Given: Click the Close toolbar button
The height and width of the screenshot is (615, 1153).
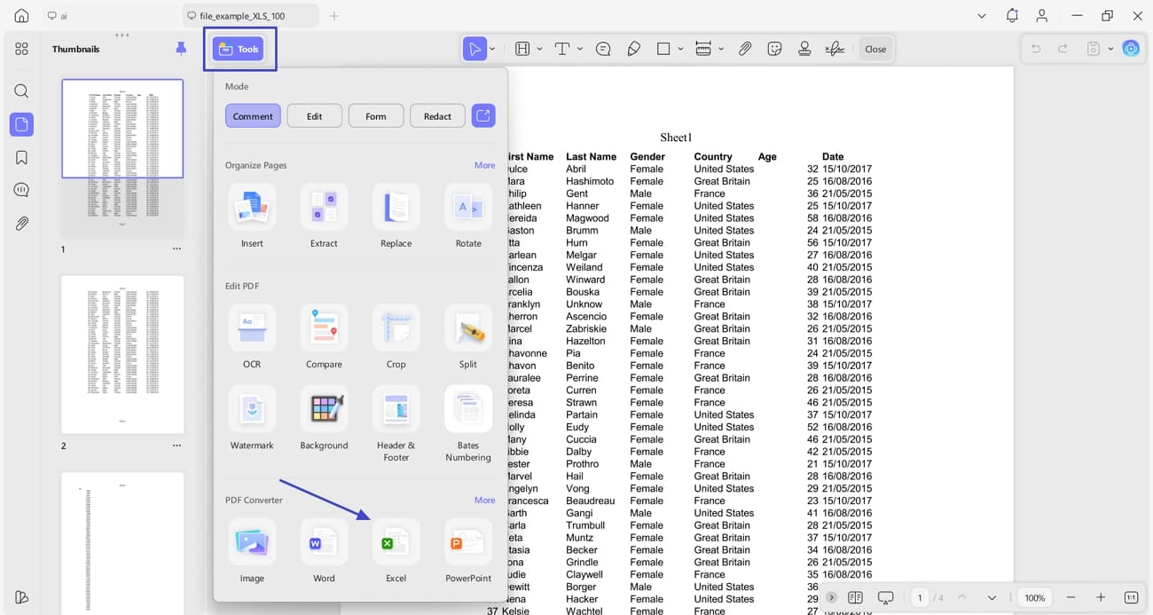Looking at the screenshot, I should [x=875, y=49].
